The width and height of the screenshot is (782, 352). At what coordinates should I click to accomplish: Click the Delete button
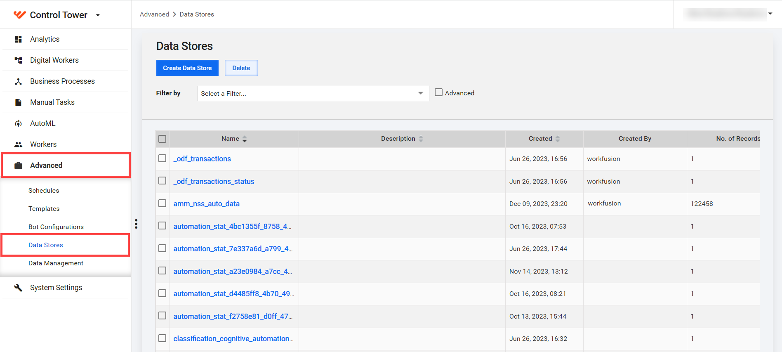(x=241, y=68)
